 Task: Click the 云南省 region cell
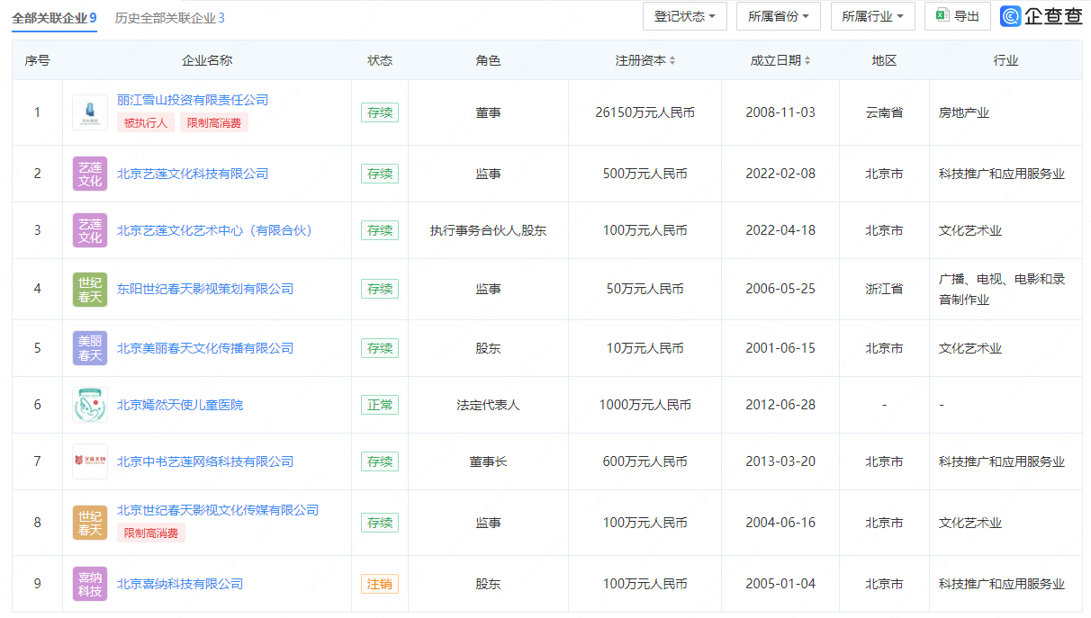point(884,112)
